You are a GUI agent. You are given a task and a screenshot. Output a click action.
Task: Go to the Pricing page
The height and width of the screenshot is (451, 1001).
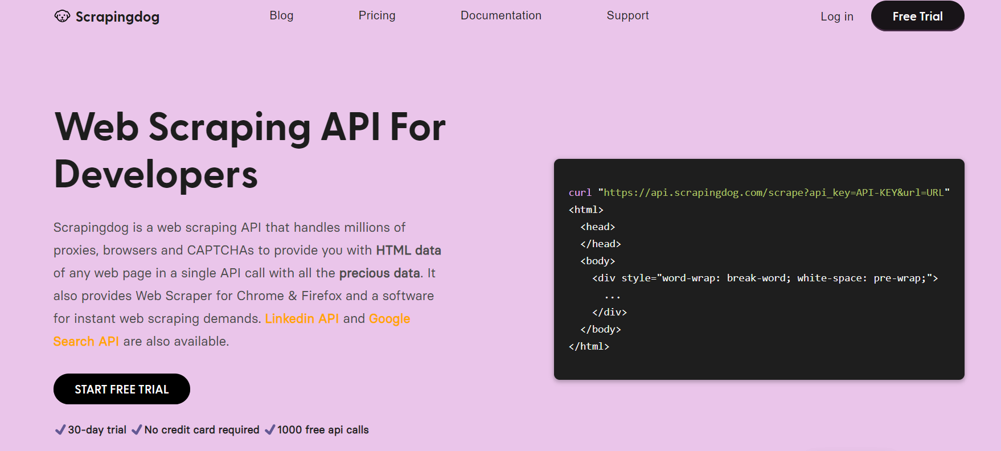coord(376,15)
